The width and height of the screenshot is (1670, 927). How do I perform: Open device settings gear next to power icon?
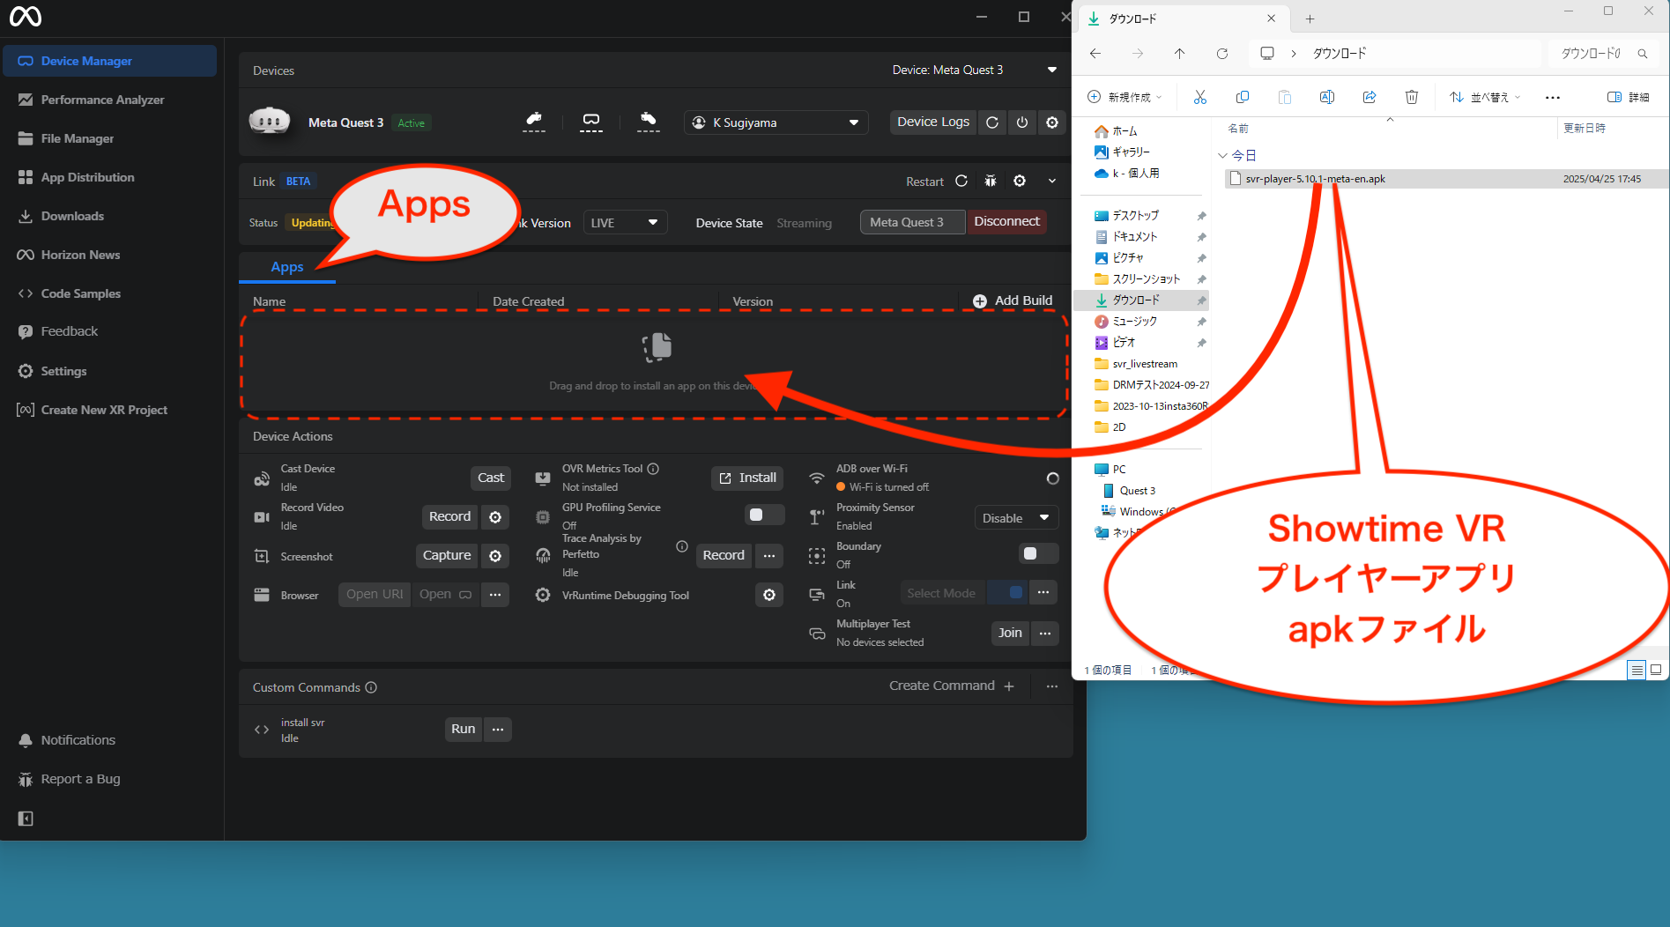tap(1052, 122)
